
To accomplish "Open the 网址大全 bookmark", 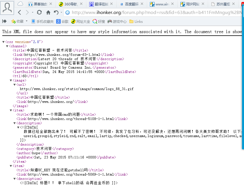I will (x=81, y=21).
